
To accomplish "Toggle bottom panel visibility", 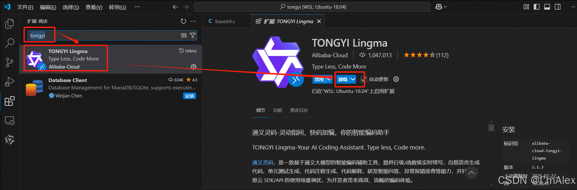I will [547, 7].
